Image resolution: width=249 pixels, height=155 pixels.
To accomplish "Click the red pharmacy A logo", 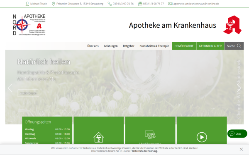I will coord(232,25).
